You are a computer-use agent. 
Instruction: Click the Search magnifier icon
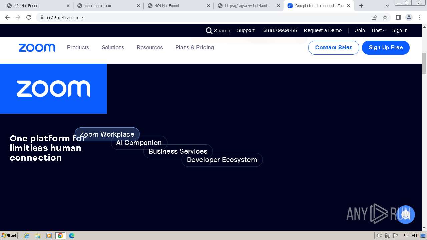click(209, 31)
